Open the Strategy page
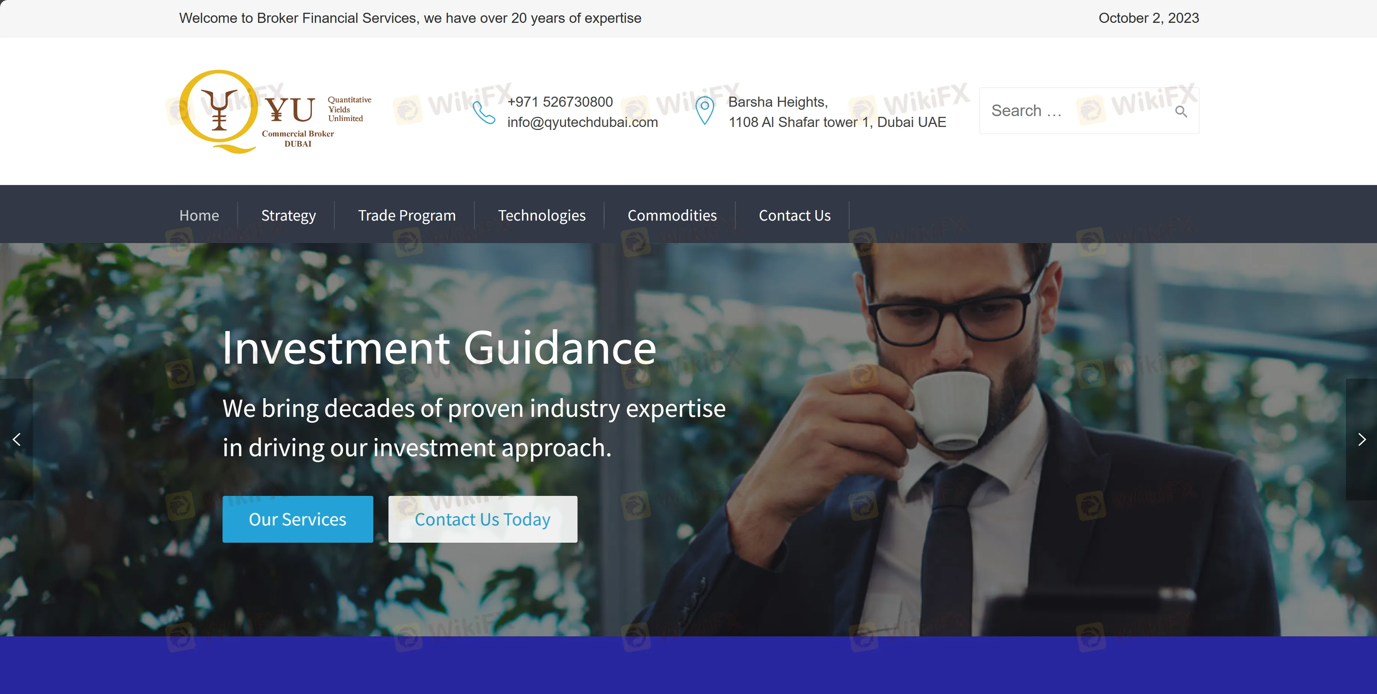1377x694 pixels. pos(288,215)
